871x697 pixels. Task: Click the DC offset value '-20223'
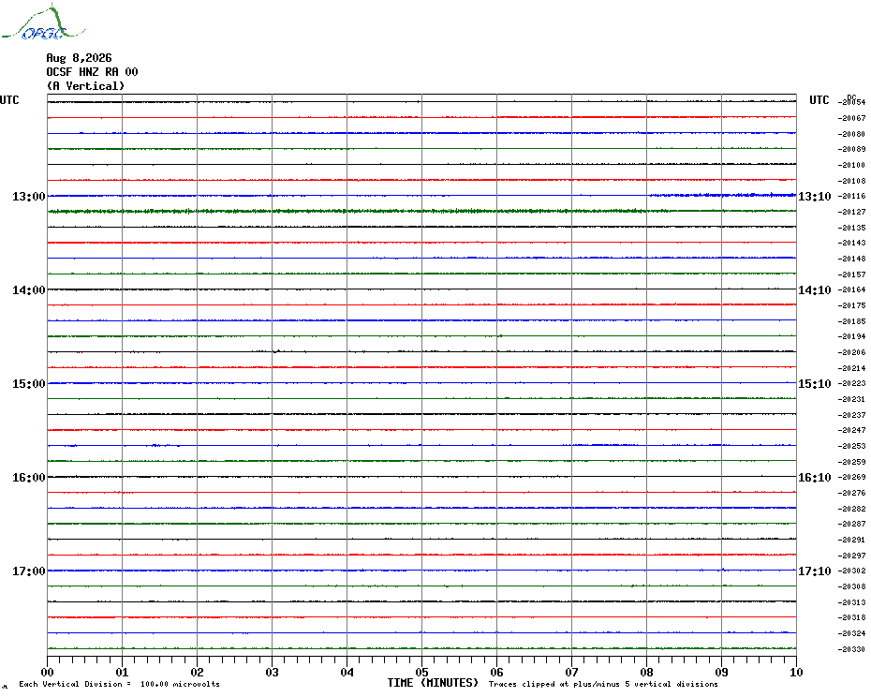[851, 383]
